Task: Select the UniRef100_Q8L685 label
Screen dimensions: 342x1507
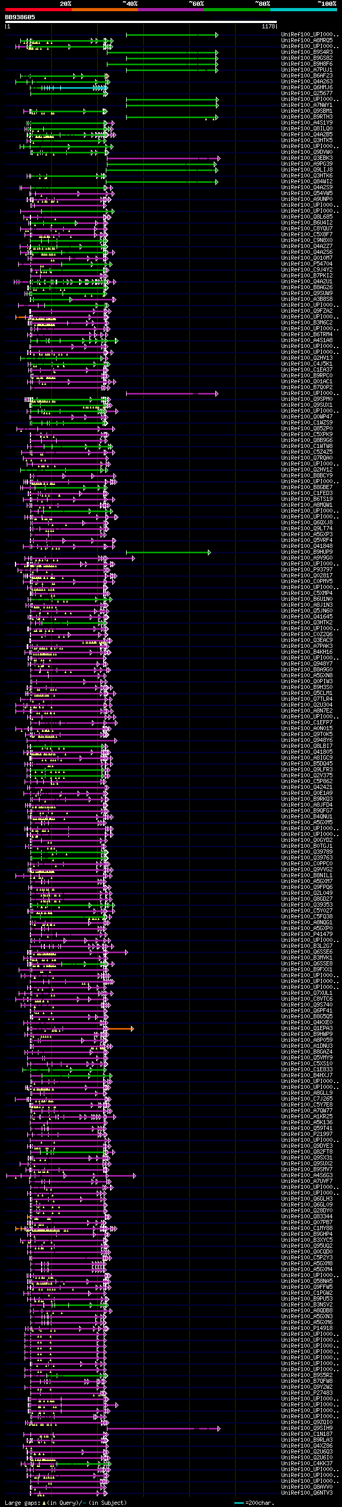Action: coord(307,217)
